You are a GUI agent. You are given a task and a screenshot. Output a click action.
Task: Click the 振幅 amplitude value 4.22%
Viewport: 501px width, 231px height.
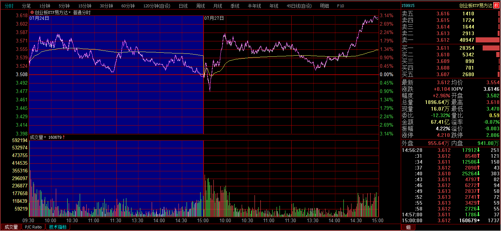pyautogui.click(x=443, y=129)
